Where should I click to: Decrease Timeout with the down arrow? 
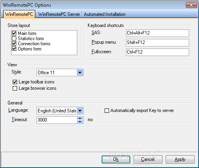(x=80, y=122)
